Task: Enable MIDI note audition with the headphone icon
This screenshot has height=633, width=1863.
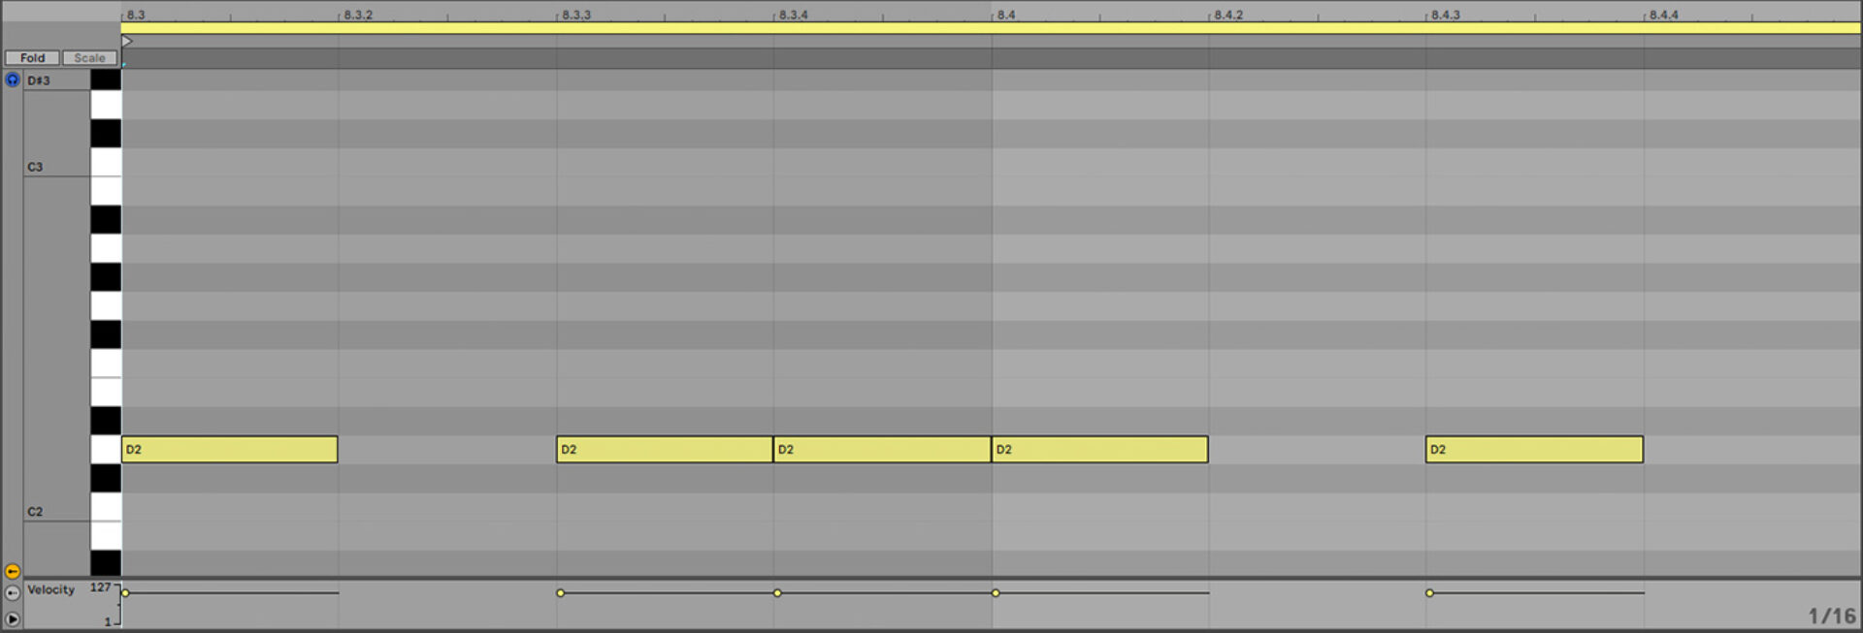Action: click(x=13, y=80)
